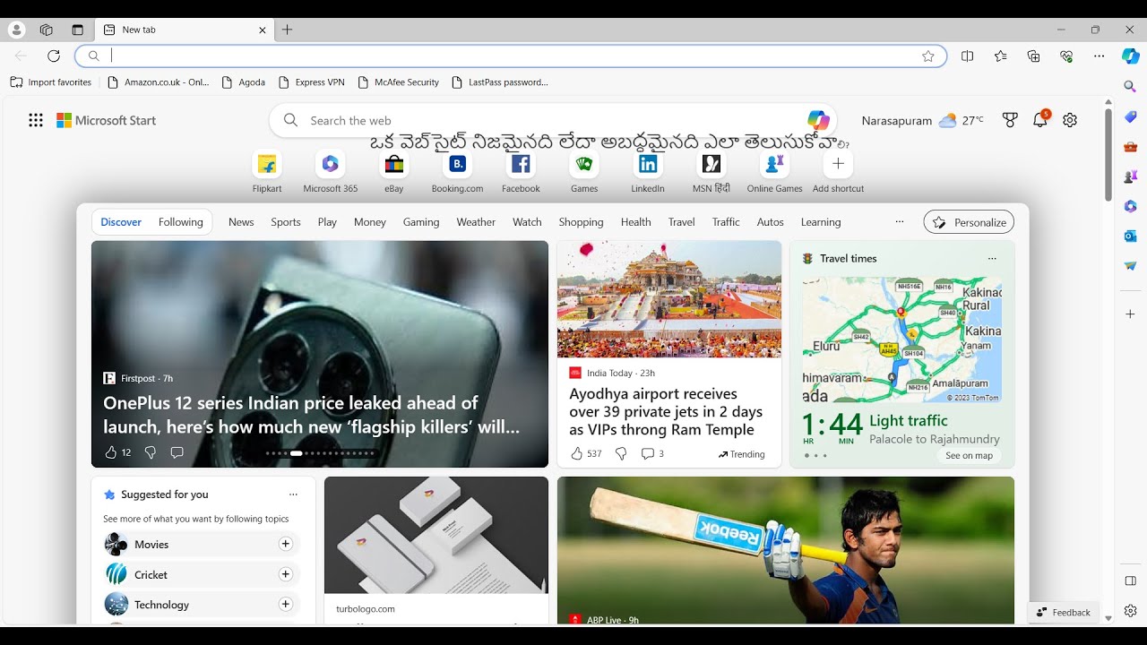Open sidebar Outlook icon
Screen dimensions: 1147x645
point(1130,236)
